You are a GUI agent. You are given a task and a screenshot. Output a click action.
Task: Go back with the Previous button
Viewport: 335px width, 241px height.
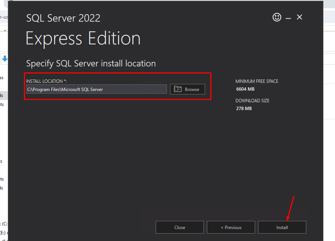[231, 227]
